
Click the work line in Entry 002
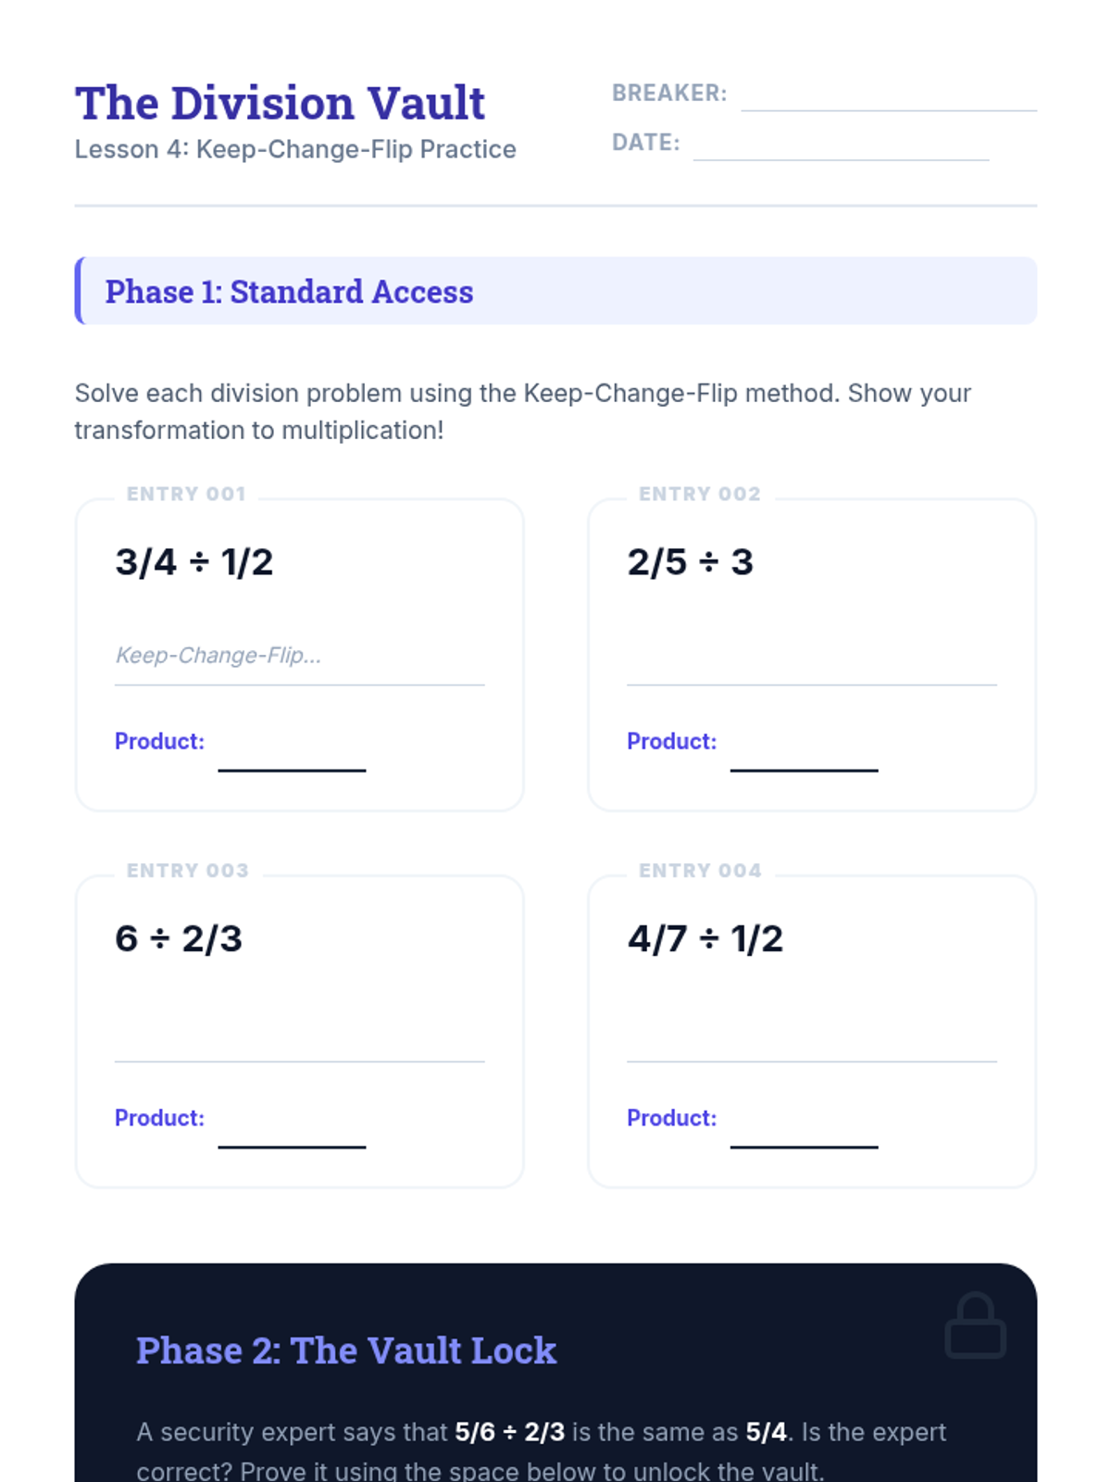point(812,656)
